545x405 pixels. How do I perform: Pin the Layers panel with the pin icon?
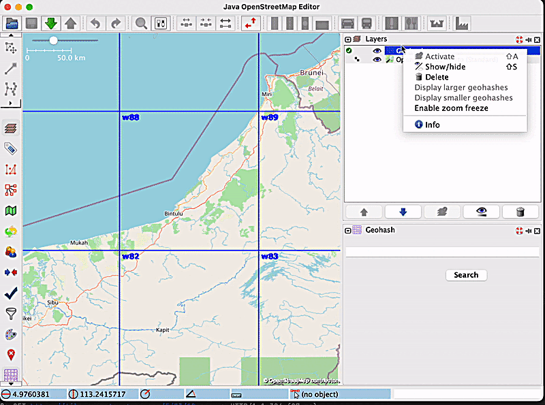[529, 39]
